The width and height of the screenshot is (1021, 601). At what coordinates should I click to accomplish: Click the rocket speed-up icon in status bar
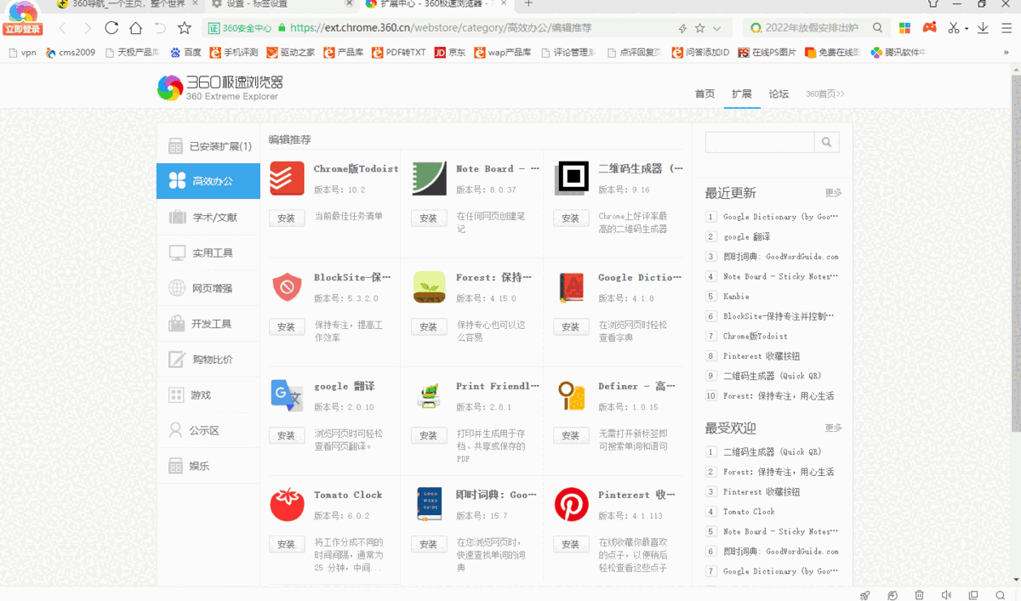(864, 594)
